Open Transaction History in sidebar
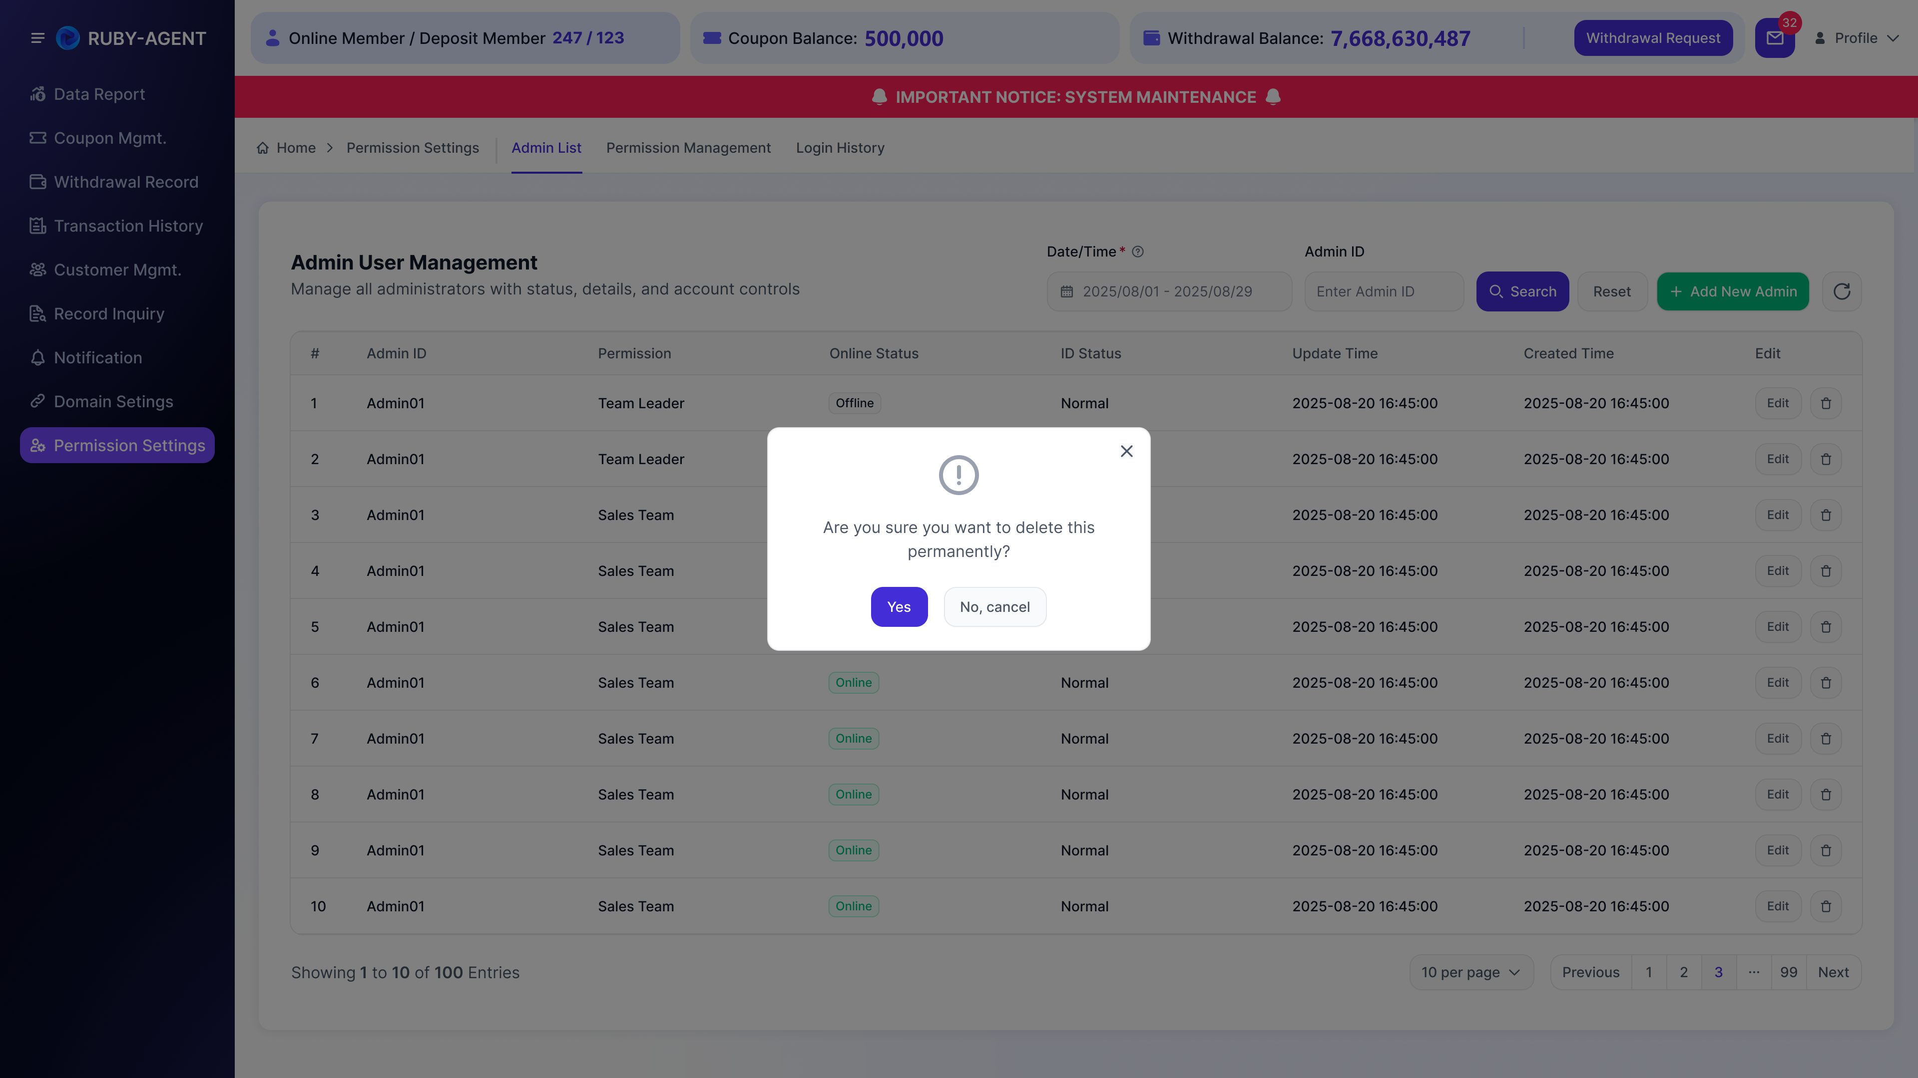Screen dimensions: 1918x1078 (x=117, y=226)
